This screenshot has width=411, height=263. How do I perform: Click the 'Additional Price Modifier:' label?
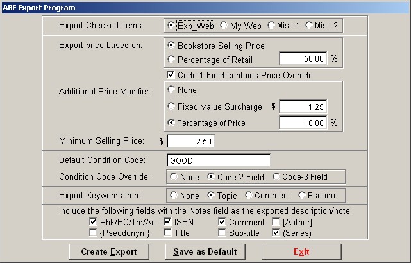(x=105, y=92)
